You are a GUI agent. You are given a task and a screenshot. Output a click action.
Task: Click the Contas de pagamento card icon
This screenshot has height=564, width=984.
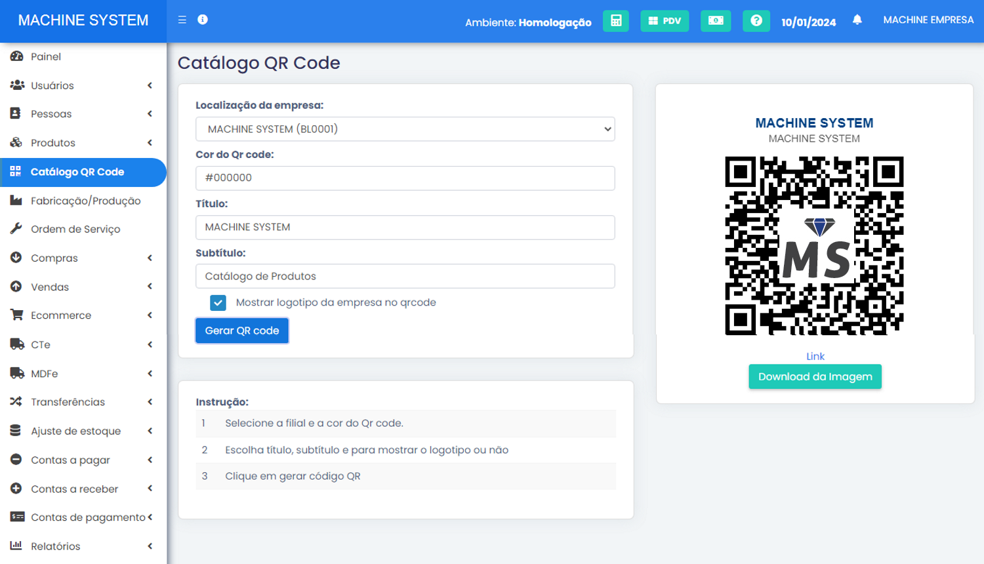point(17,517)
